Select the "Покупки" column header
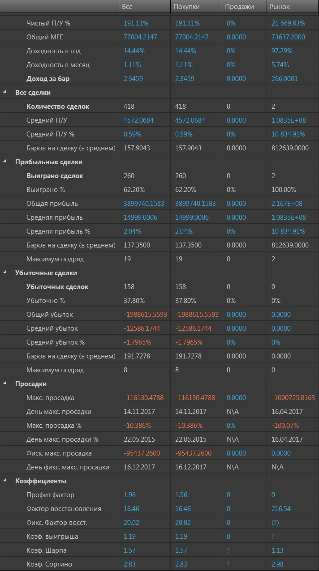Viewport: 319px width, 571px height. (186, 7)
